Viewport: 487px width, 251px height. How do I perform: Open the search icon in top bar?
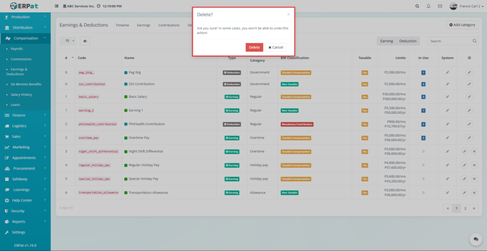tap(418, 6)
